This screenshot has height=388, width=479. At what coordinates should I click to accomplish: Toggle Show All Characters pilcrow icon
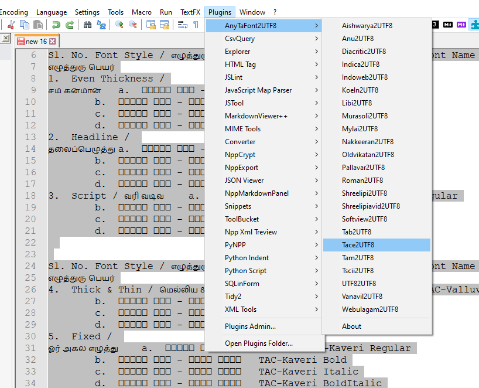[196, 25]
